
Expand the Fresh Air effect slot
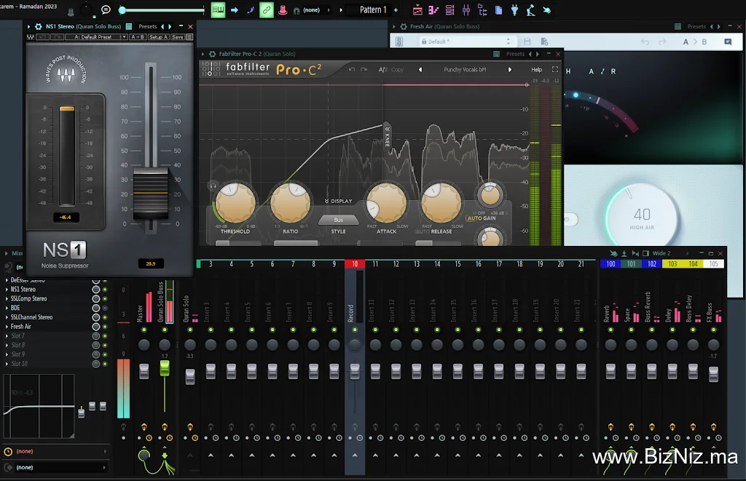7,327
